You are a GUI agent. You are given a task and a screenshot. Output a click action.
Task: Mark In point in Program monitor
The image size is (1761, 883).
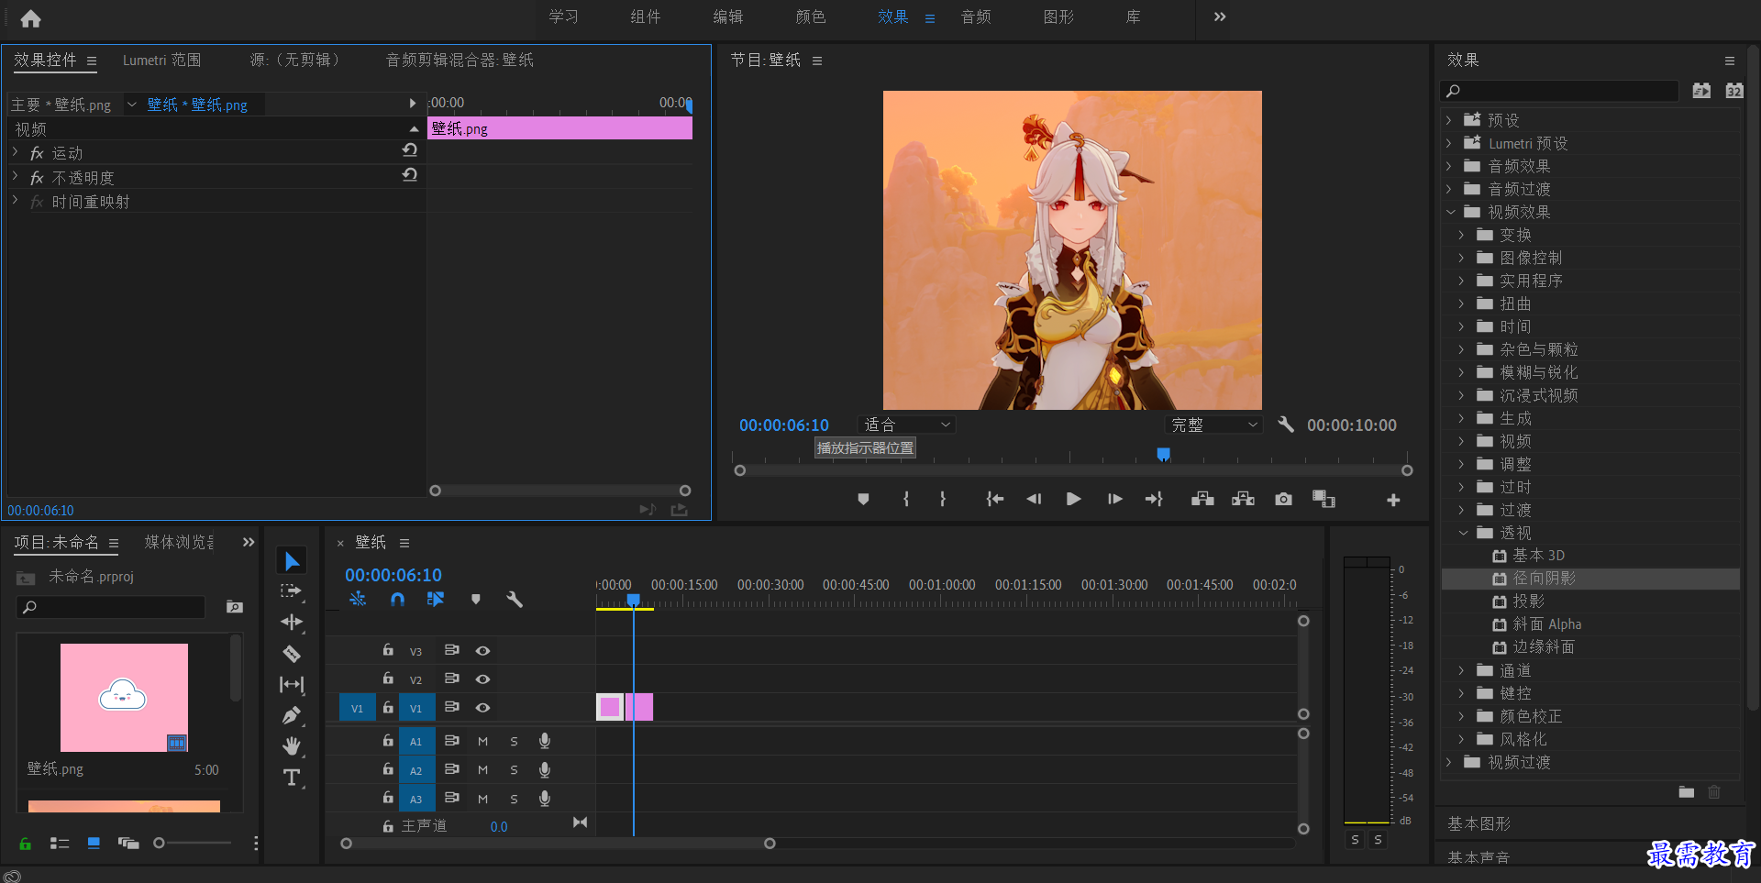coord(906,499)
